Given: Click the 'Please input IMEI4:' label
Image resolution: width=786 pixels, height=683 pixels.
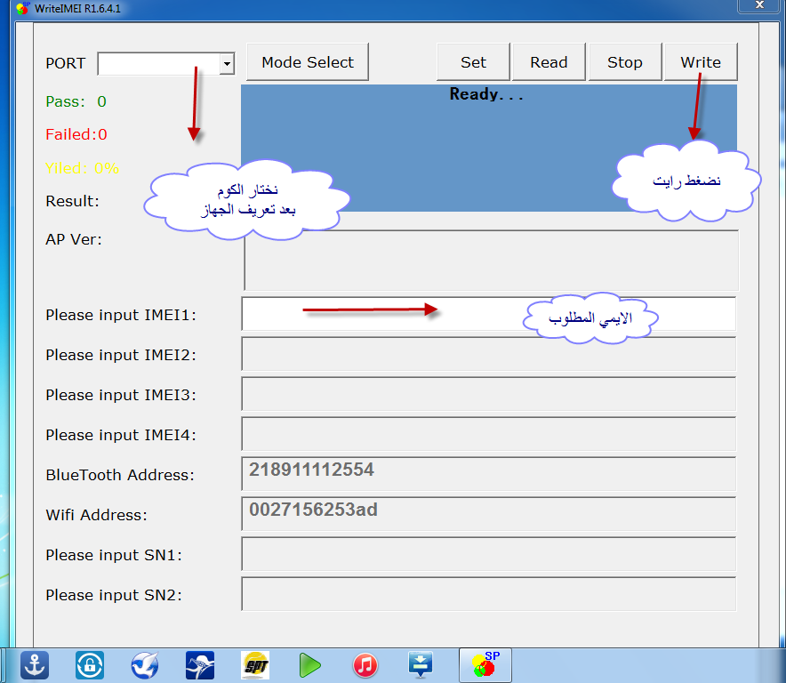Looking at the screenshot, I should (x=121, y=435).
